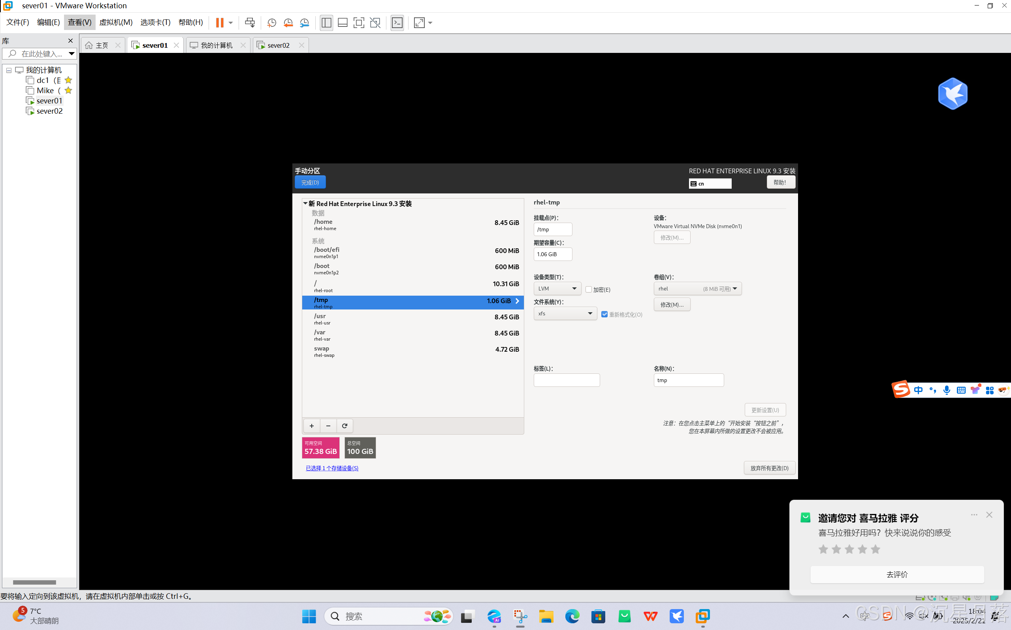The image size is (1011, 630).
Task: Switch to the sever02 tab
Action: click(x=278, y=45)
